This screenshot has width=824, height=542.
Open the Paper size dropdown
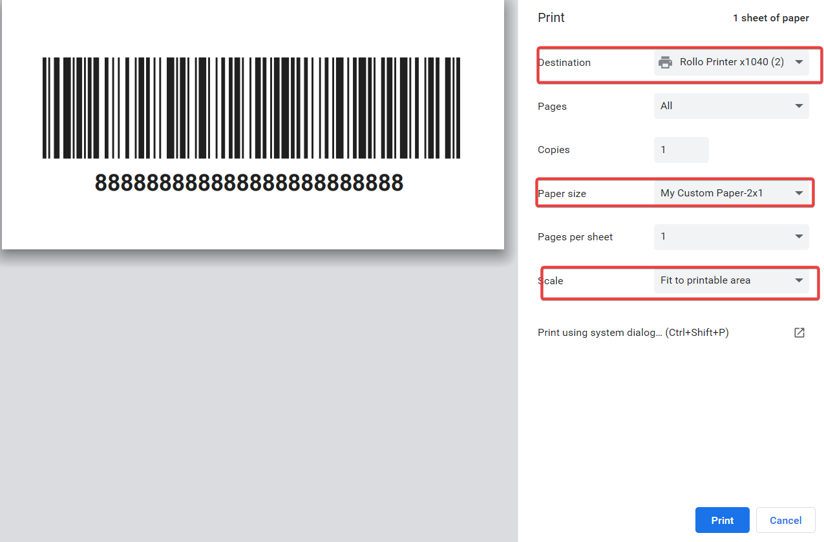(731, 193)
